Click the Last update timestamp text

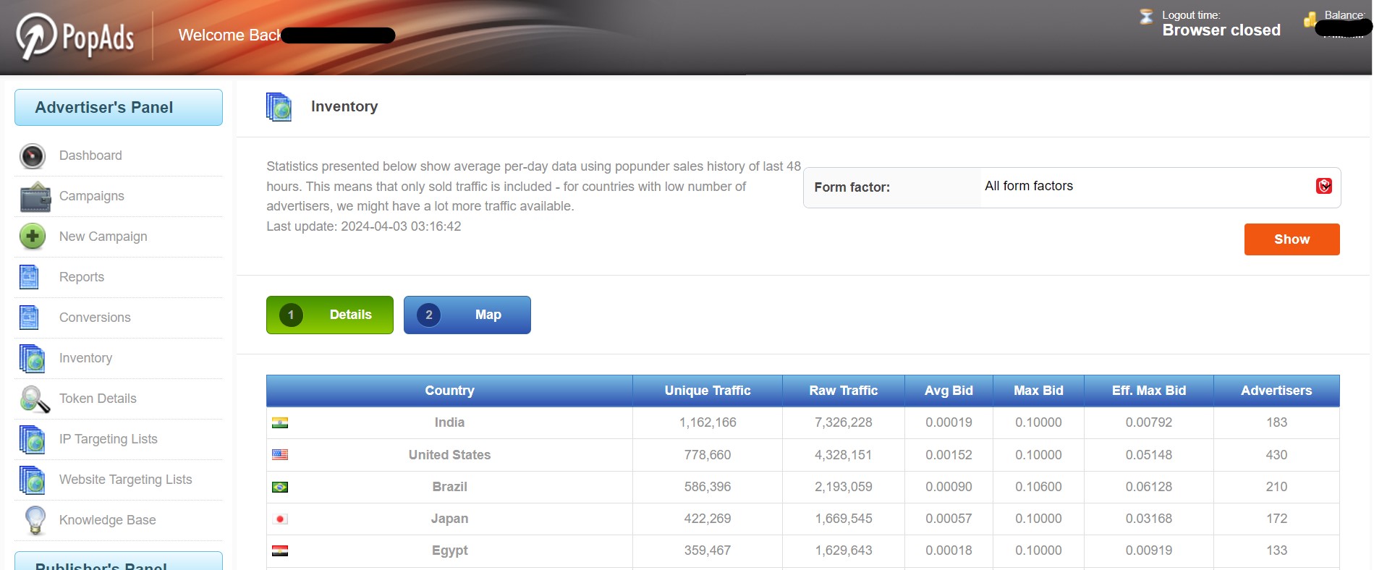pyautogui.click(x=364, y=226)
